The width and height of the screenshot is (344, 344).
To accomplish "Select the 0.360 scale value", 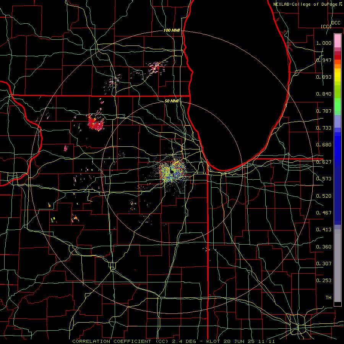I will (x=324, y=247).
